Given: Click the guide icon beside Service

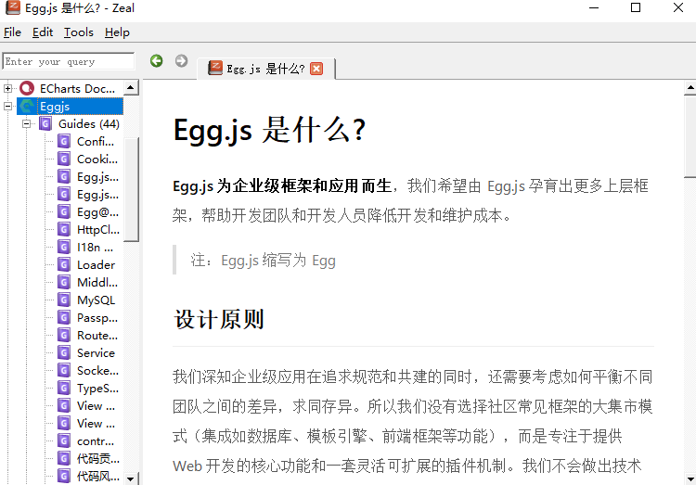Looking at the screenshot, I should click(x=64, y=352).
